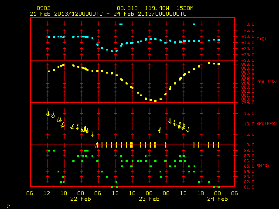Click the last wind arrow after 12 on 23 Feb

click(x=188, y=130)
